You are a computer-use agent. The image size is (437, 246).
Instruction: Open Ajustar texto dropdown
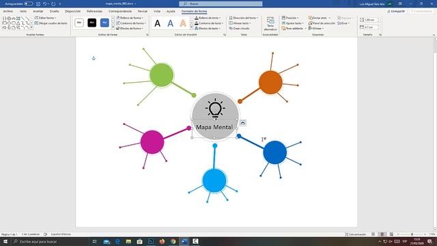293,23
